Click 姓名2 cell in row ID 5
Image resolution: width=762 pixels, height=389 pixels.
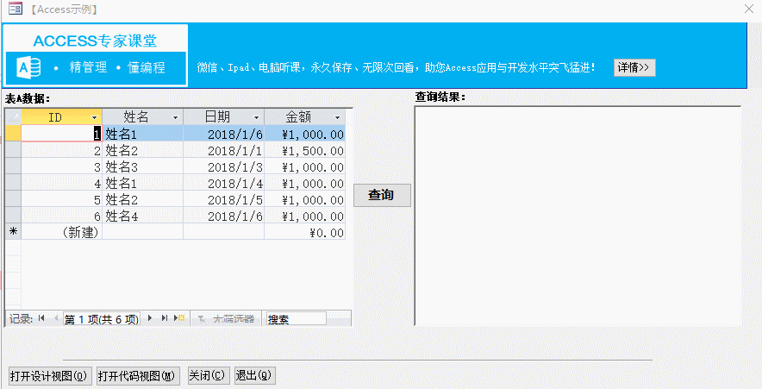143,199
